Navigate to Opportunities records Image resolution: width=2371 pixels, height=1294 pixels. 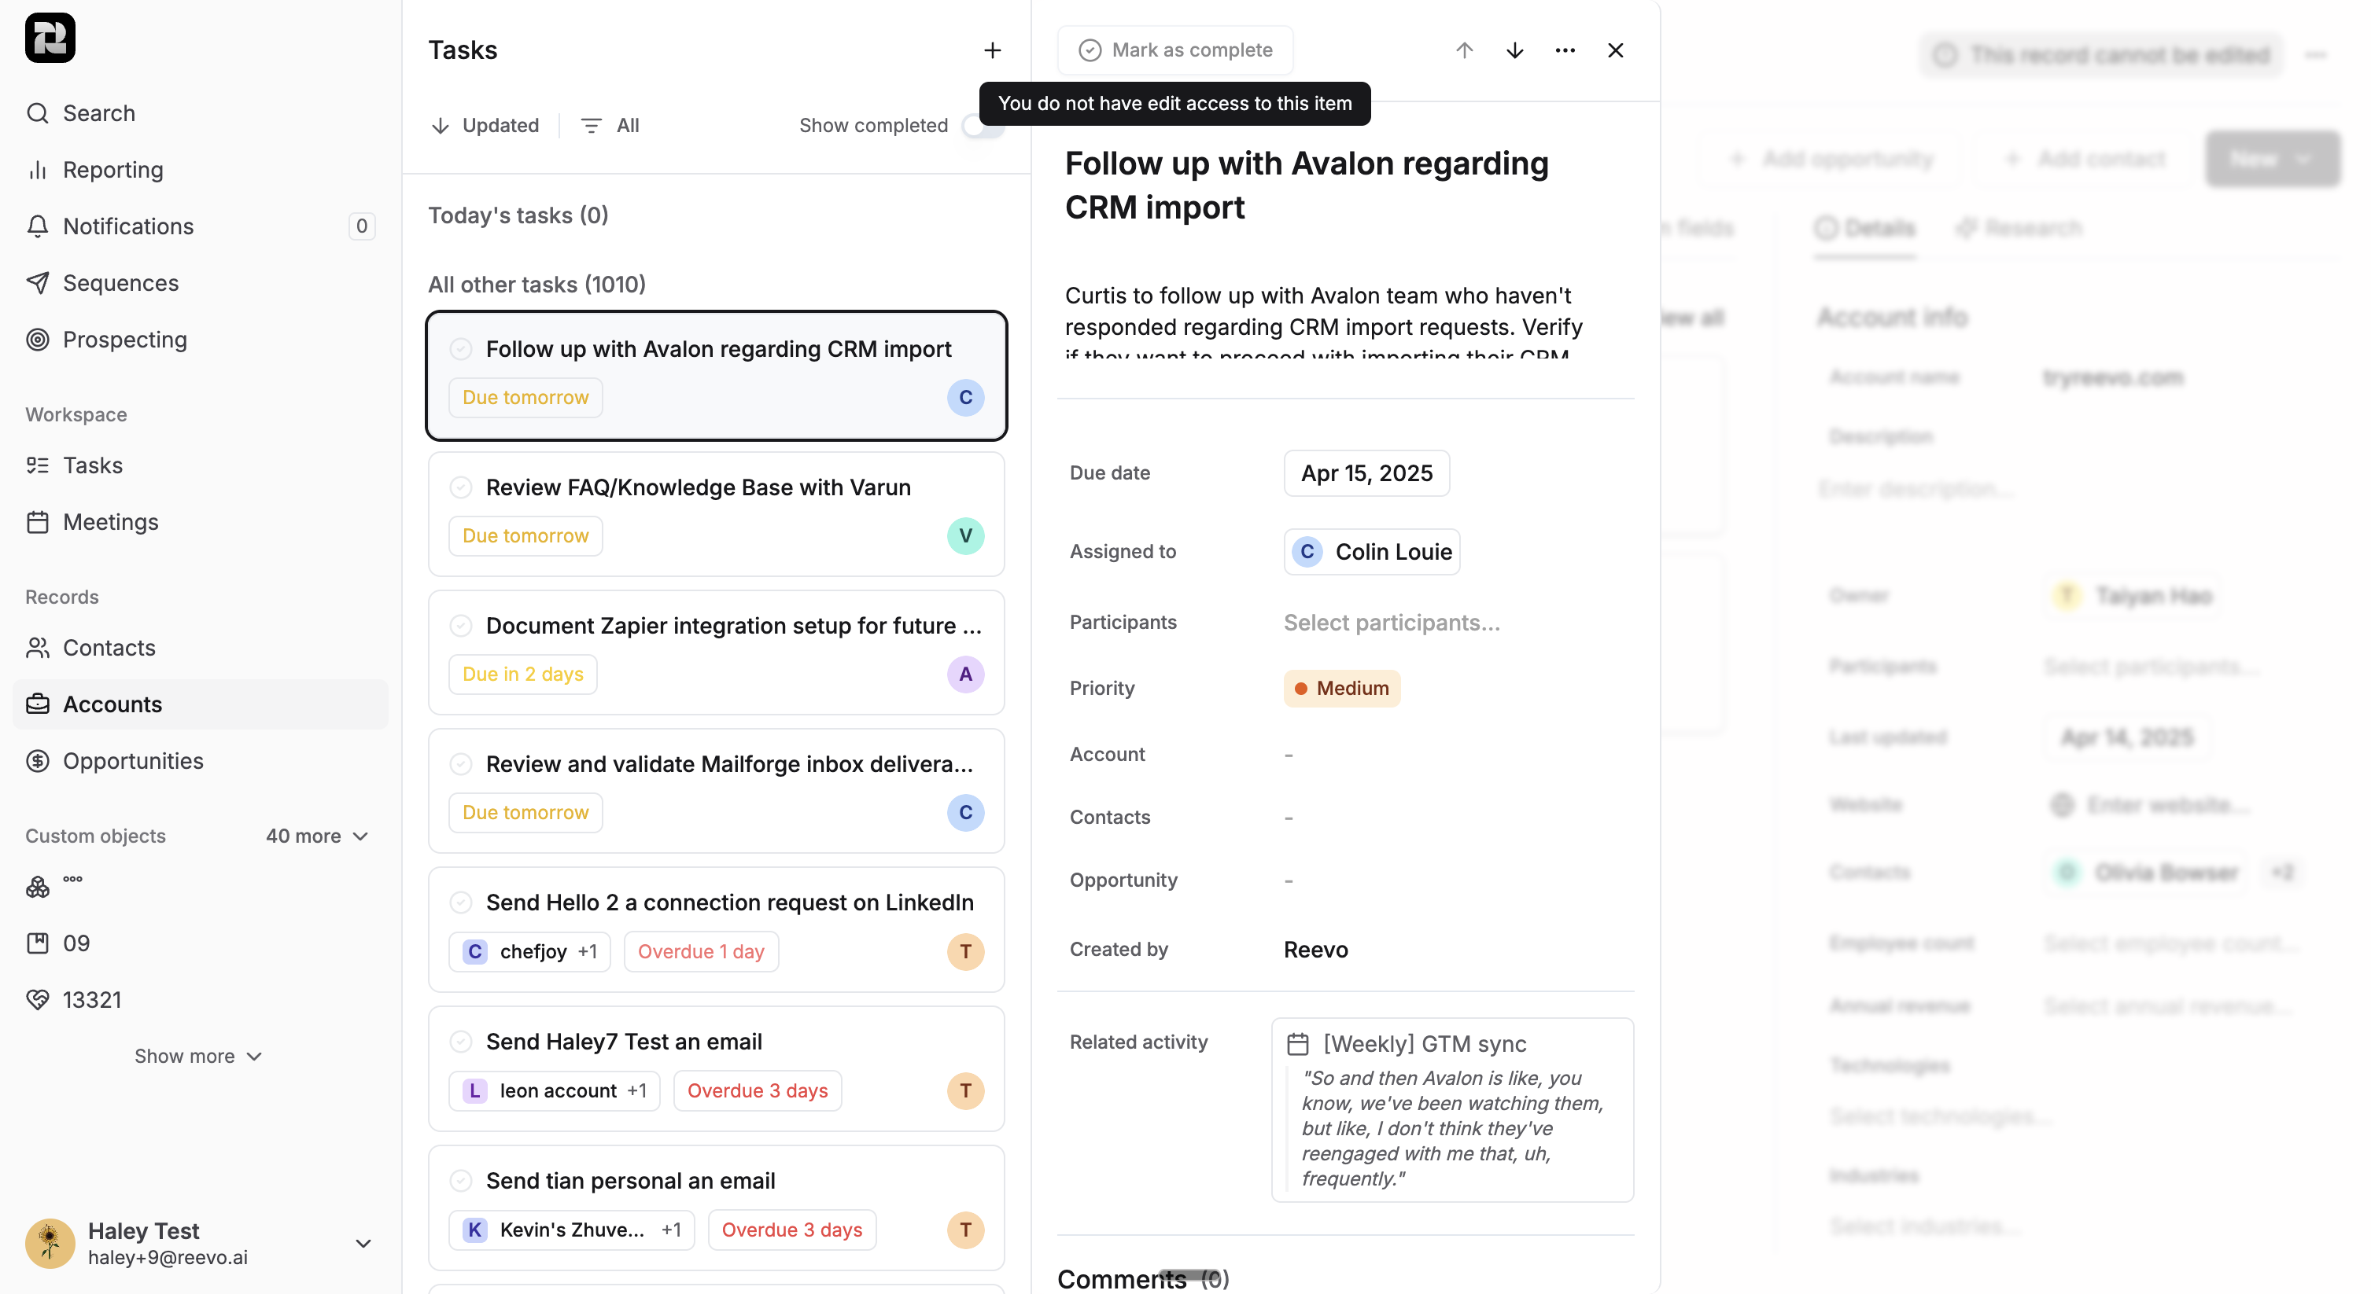132,760
